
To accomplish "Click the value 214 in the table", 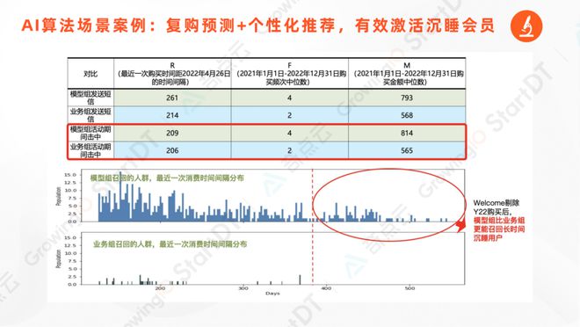I will coord(172,115).
